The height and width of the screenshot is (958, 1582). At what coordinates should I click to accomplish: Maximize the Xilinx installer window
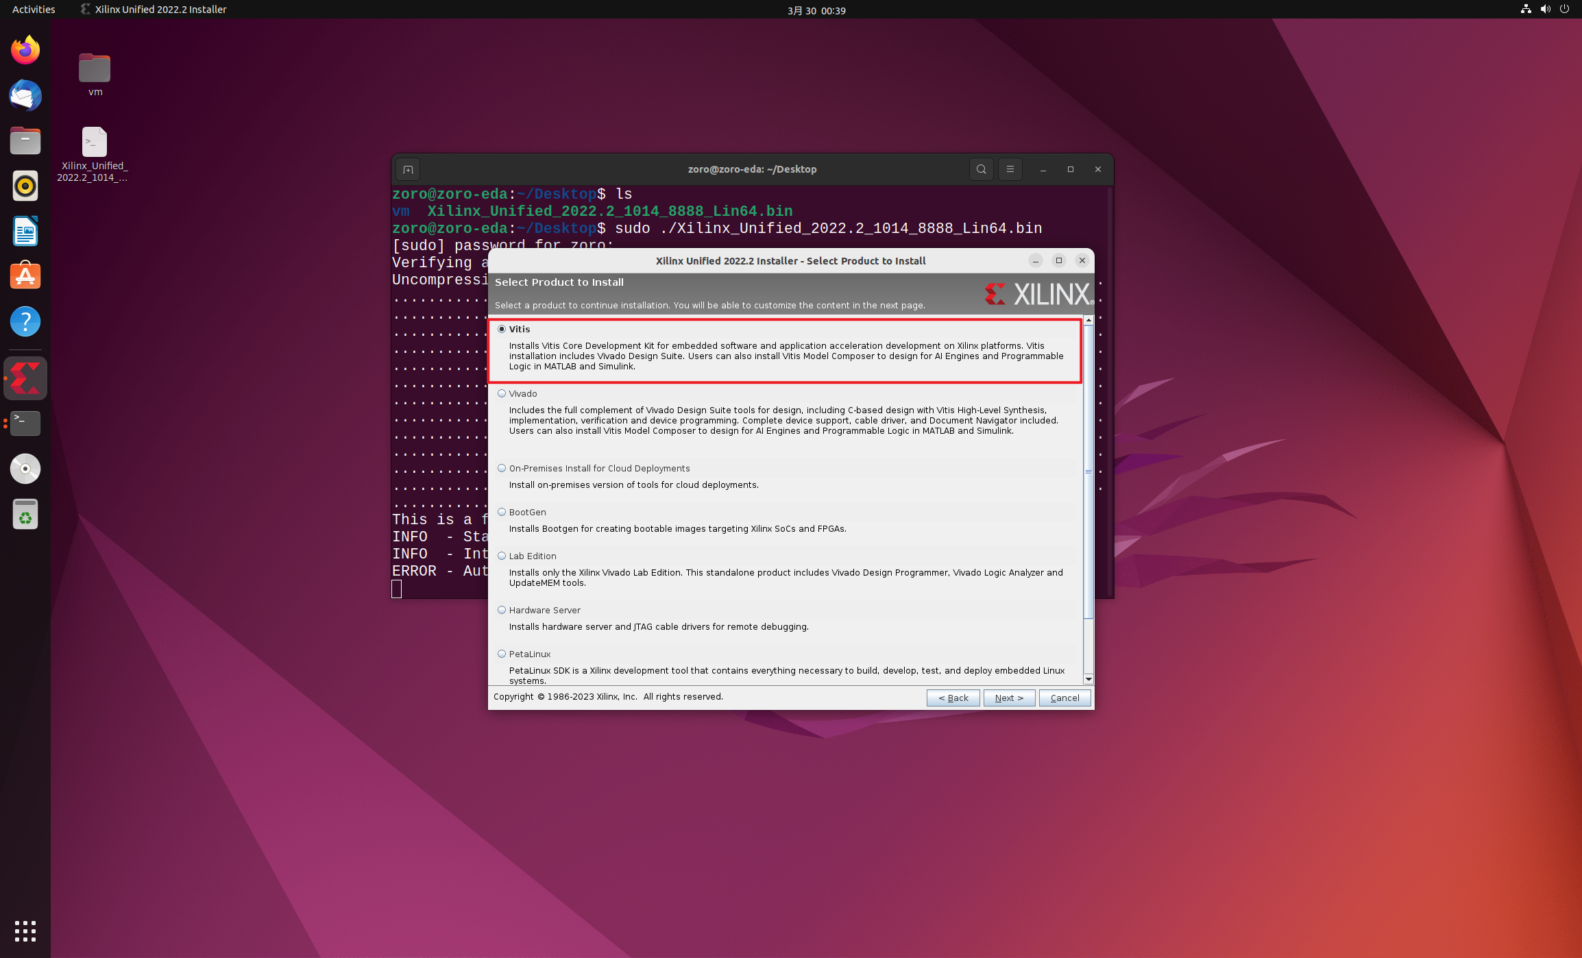1059,260
